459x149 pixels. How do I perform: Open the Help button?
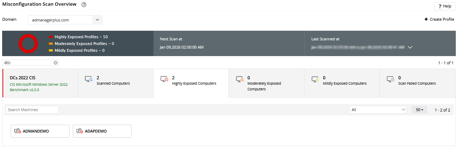(445, 6)
